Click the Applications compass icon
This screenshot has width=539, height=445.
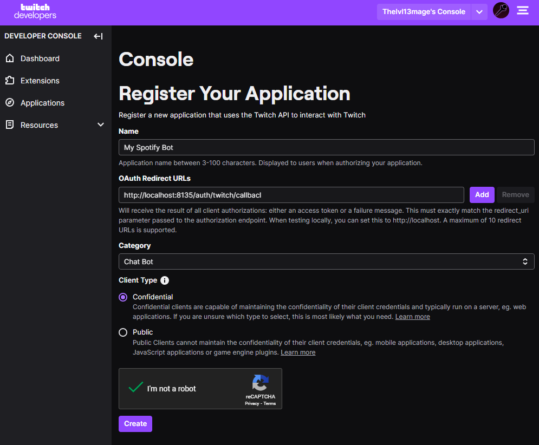click(x=10, y=103)
